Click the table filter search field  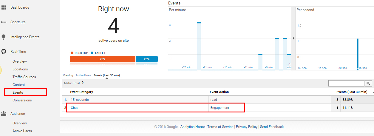pyautogui.click(x=346, y=84)
